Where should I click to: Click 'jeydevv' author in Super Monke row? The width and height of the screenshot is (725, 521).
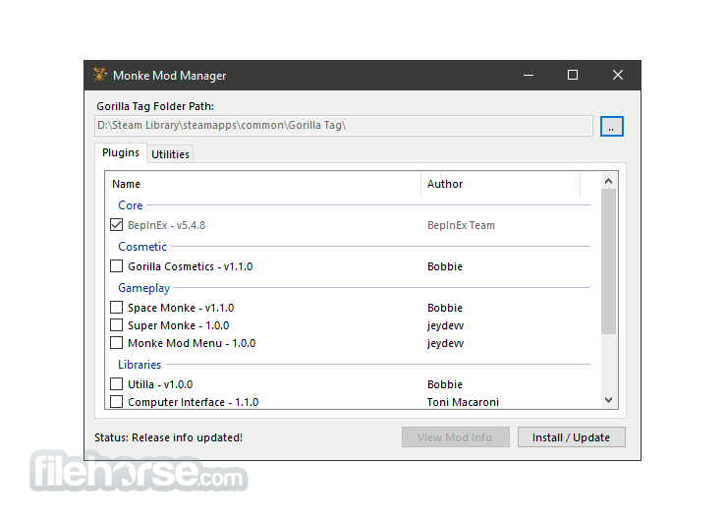click(x=445, y=325)
